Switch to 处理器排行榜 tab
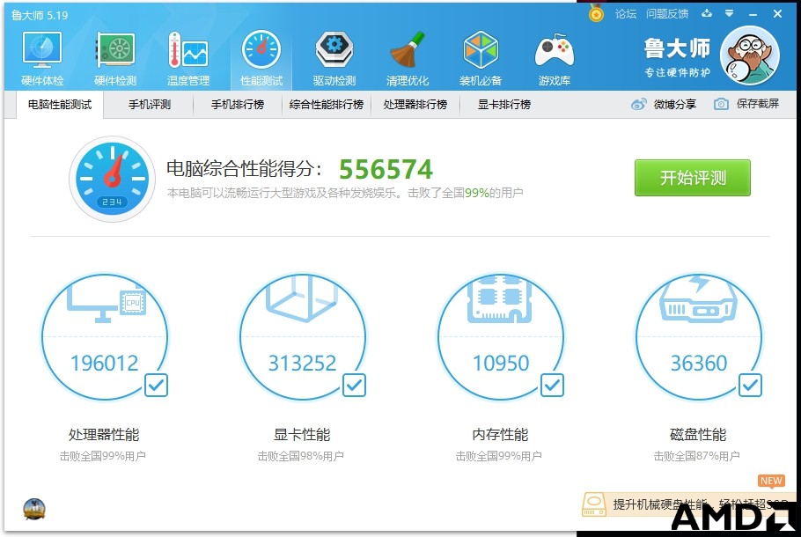 (x=415, y=105)
